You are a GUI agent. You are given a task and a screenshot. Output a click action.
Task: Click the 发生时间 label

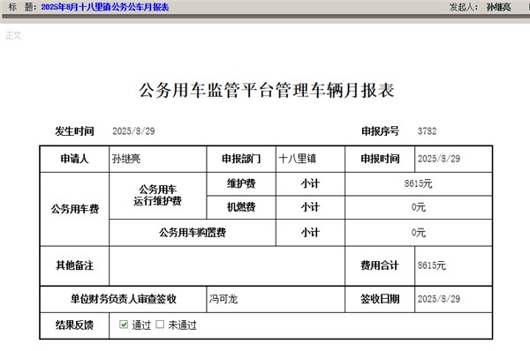(x=74, y=131)
